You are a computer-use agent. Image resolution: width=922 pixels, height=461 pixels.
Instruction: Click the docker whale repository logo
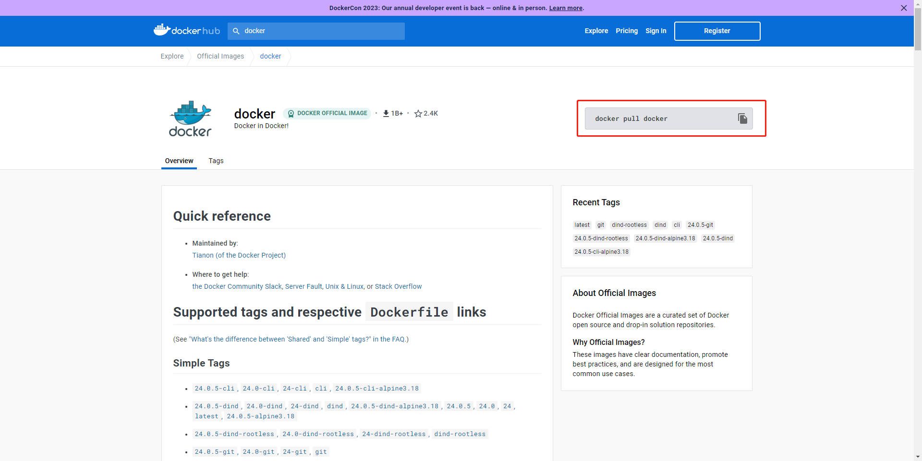click(x=190, y=118)
